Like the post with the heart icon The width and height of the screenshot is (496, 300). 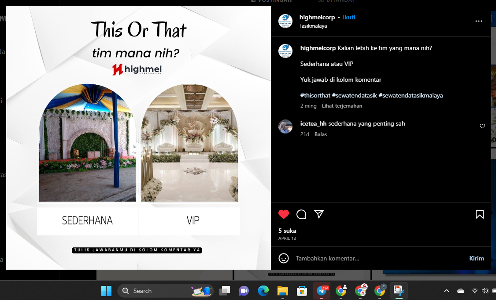[x=283, y=214]
